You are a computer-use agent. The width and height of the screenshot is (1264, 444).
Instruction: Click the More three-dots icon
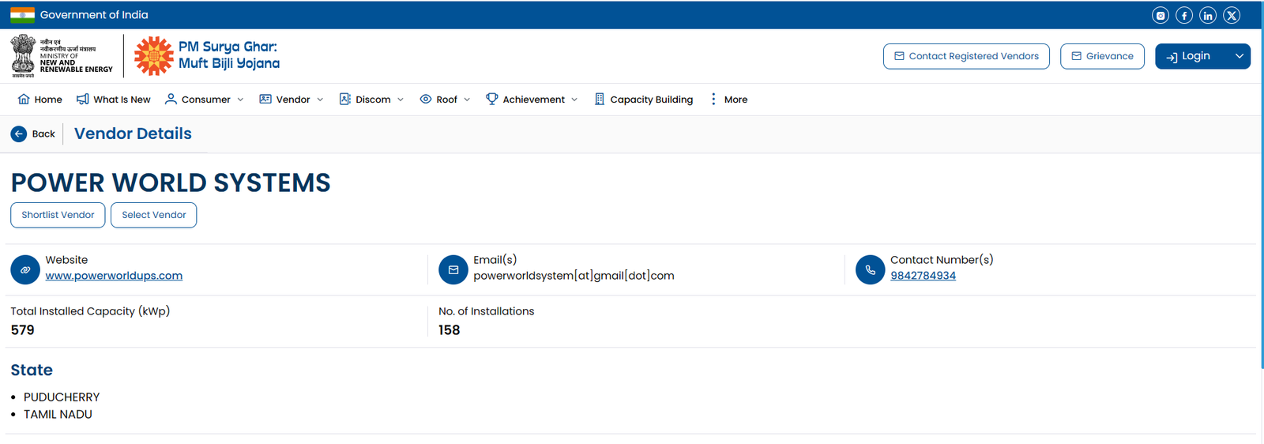[713, 99]
